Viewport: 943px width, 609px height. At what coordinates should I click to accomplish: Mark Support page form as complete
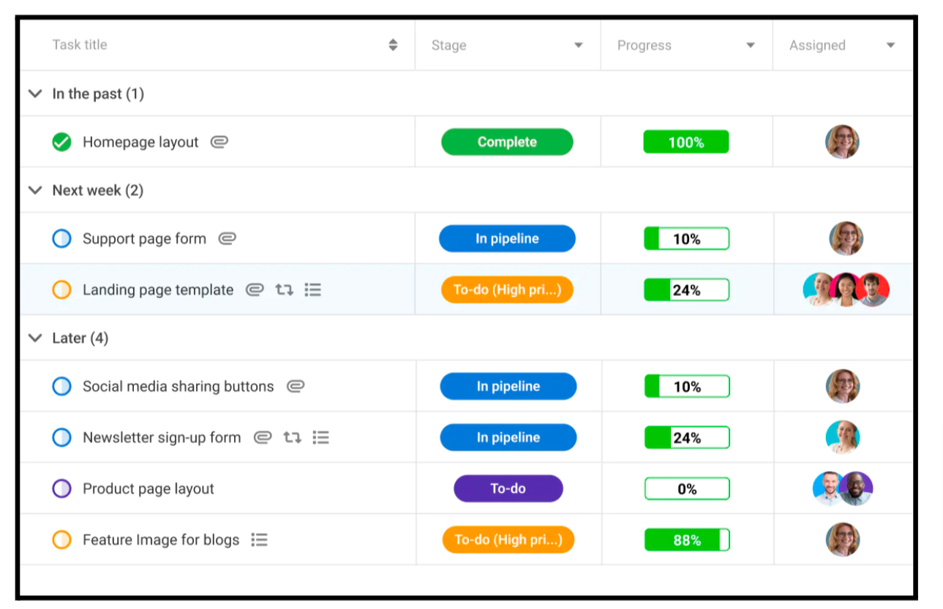pos(62,239)
